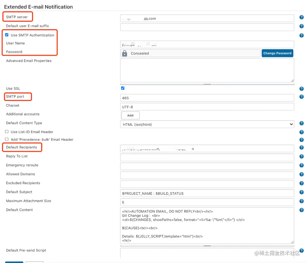
Task: Open help for Use SMTP Authentication
Action: (x=301, y=35)
